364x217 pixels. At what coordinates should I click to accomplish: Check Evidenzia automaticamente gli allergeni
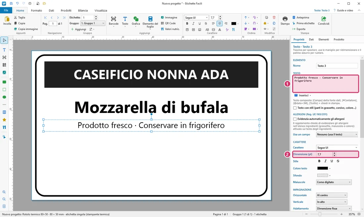click(295, 119)
